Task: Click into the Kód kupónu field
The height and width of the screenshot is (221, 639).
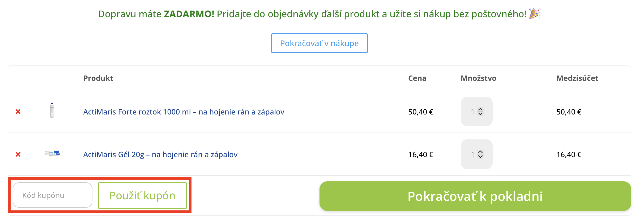Action: tap(53, 195)
